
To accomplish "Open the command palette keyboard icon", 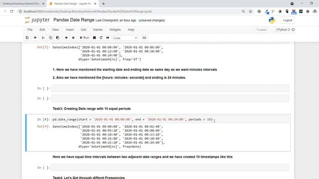I will point(144,38).
